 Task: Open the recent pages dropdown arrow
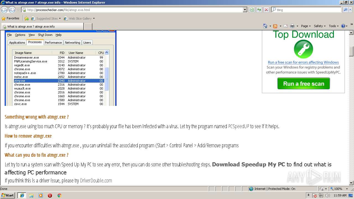(18, 10)
